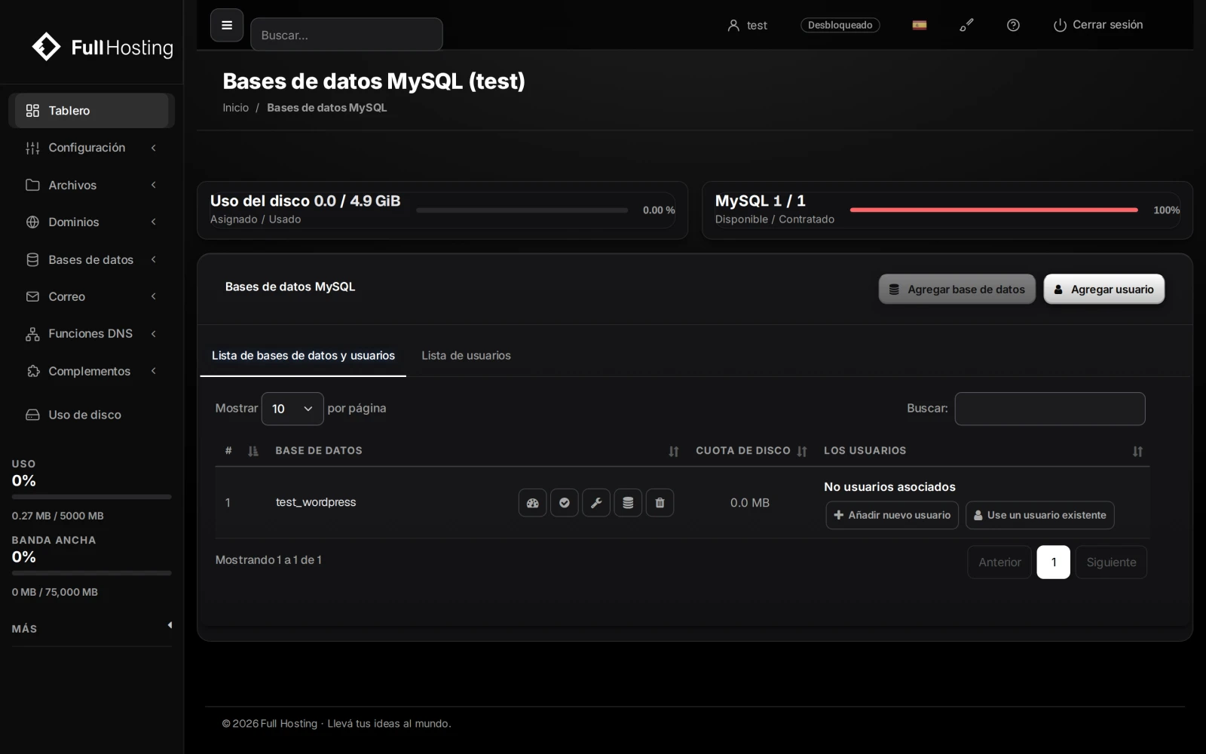Sort by the # column arrows
The image size is (1206, 754).
(x=253, y=451)
